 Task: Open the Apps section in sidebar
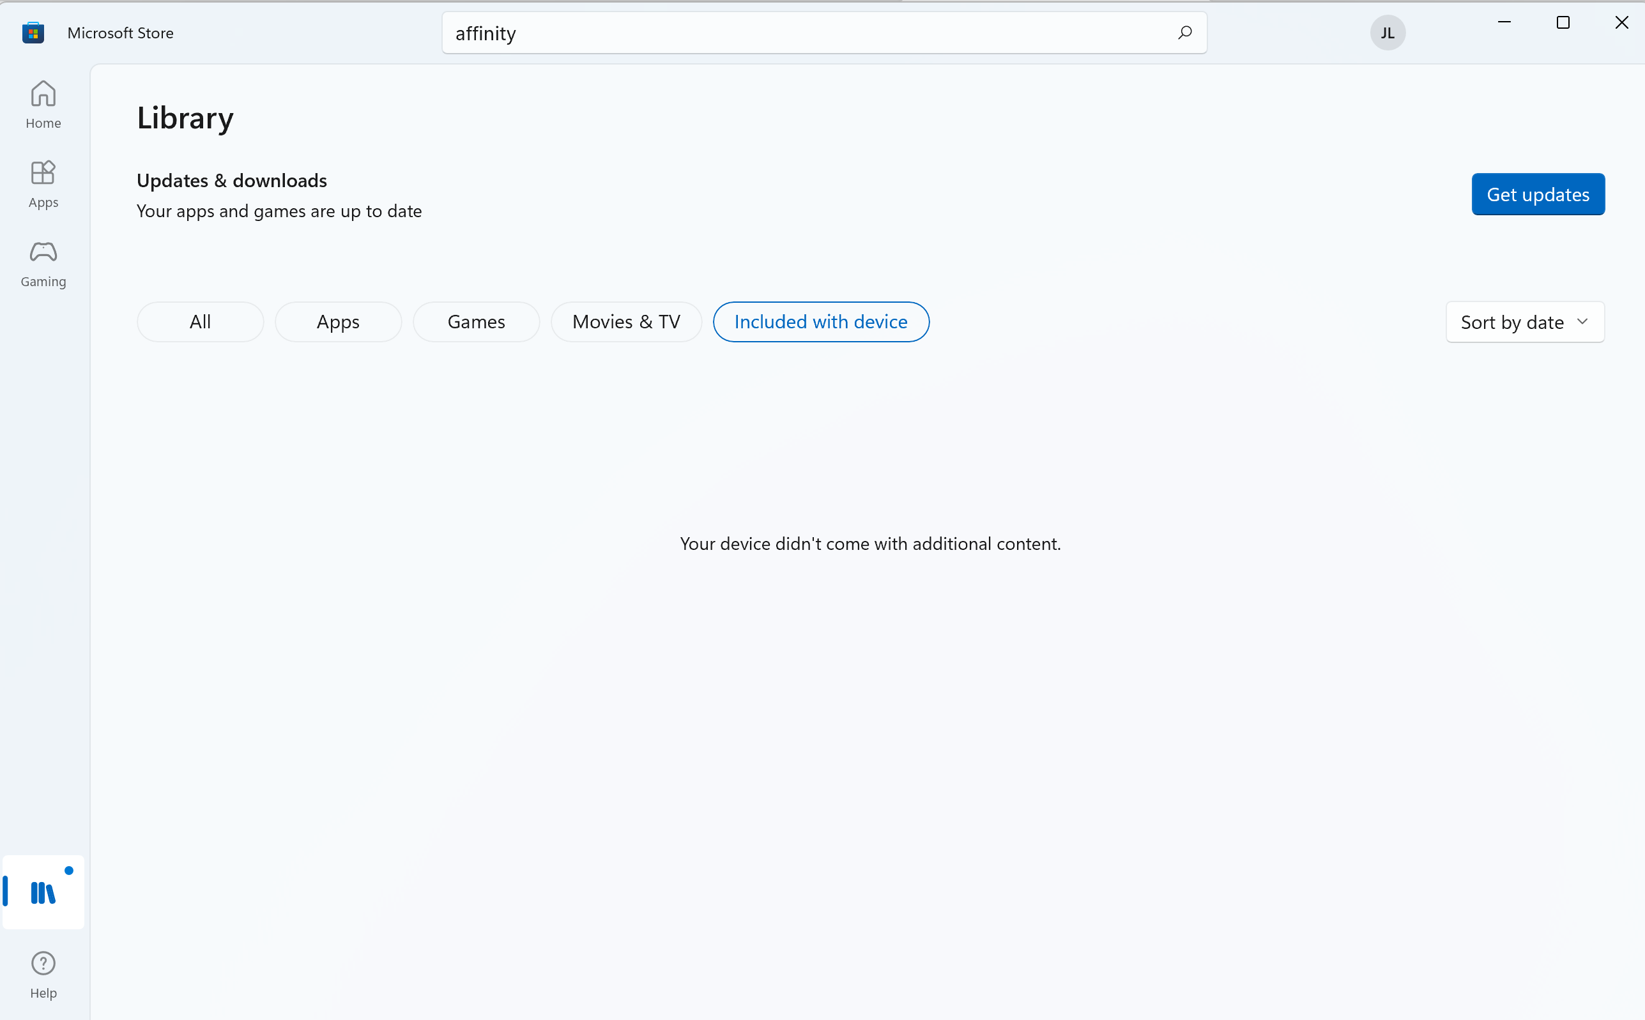[x=43, y=183]
